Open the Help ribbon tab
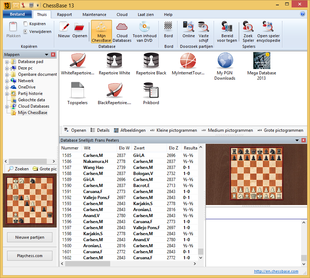310x278 pixels. point(168,15)
